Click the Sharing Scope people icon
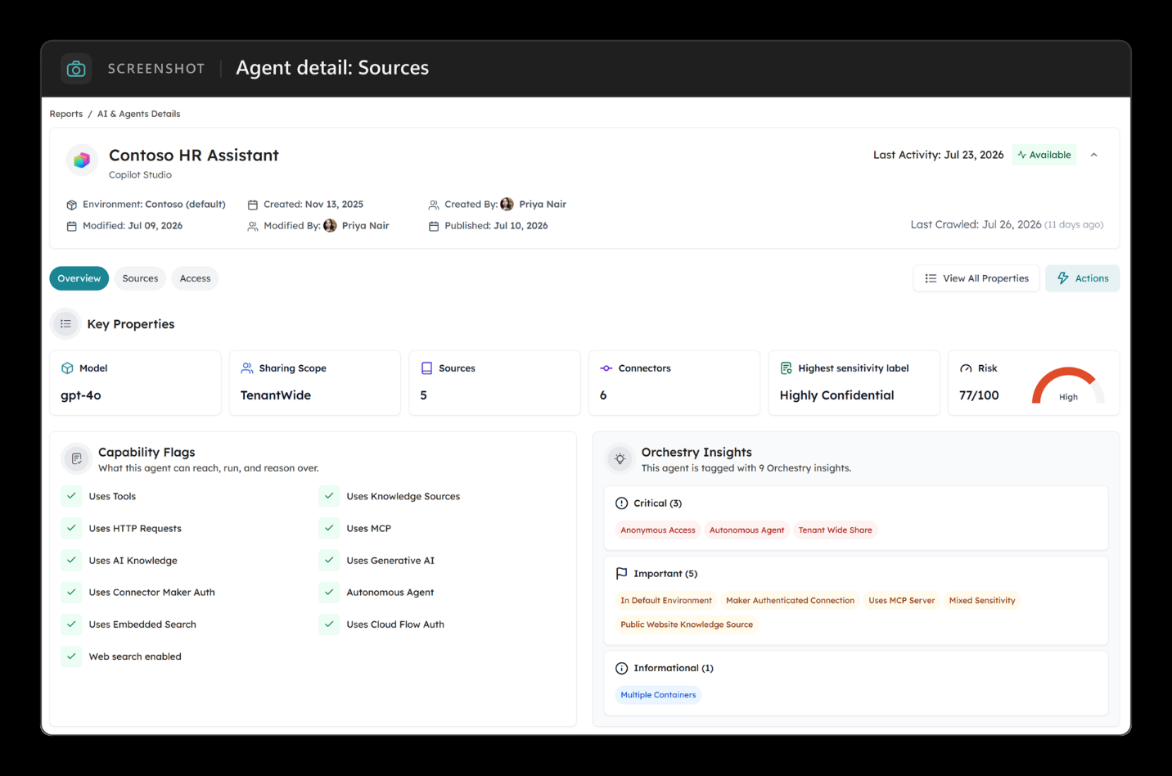The width and height of the screenshot is (1172, 776). [247, 368]
